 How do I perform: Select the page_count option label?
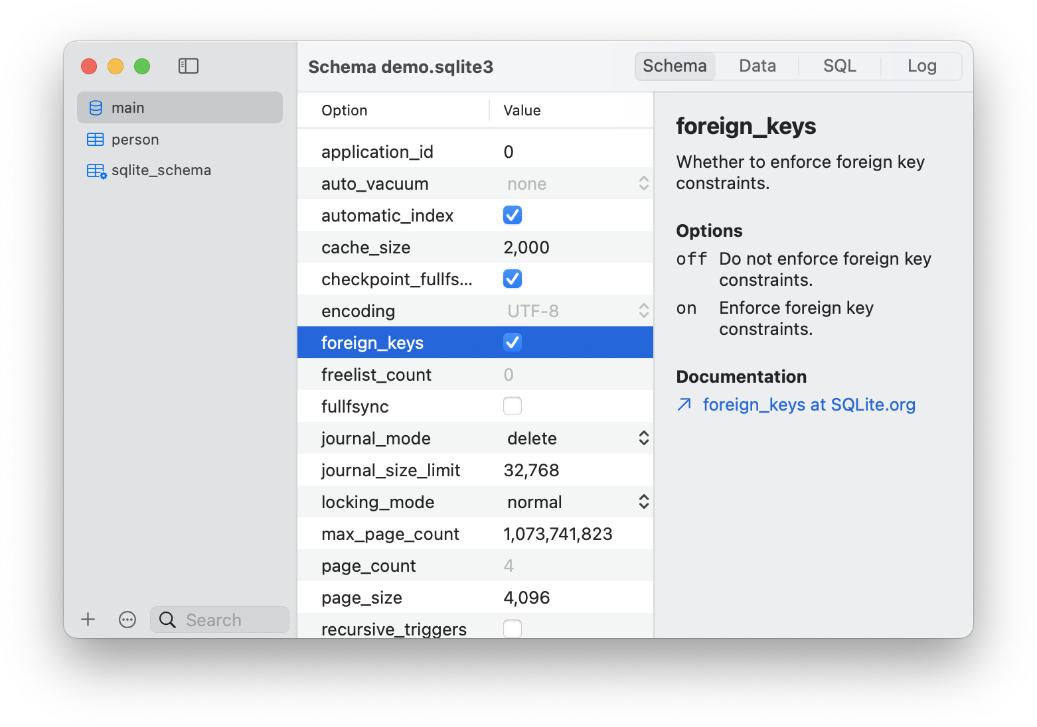[x=368, y=566]
